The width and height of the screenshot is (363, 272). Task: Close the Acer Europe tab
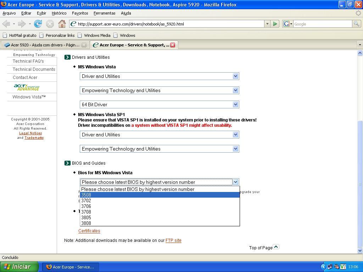click(173, 45)
